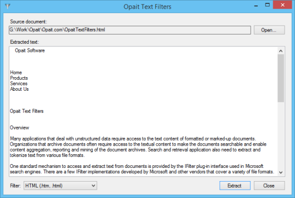Viewport: 295px width, 198px height.
Task: Close the window with the red X
Action: [x=282, y=5]
